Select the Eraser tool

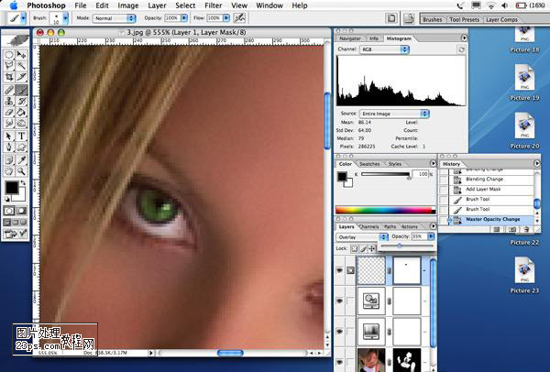pos(9,113)
